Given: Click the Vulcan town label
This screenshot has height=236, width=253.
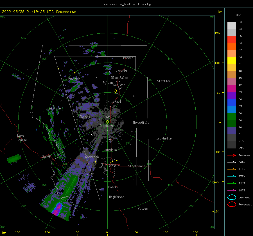Looking at the screenshot, I should tap(143, 208).
